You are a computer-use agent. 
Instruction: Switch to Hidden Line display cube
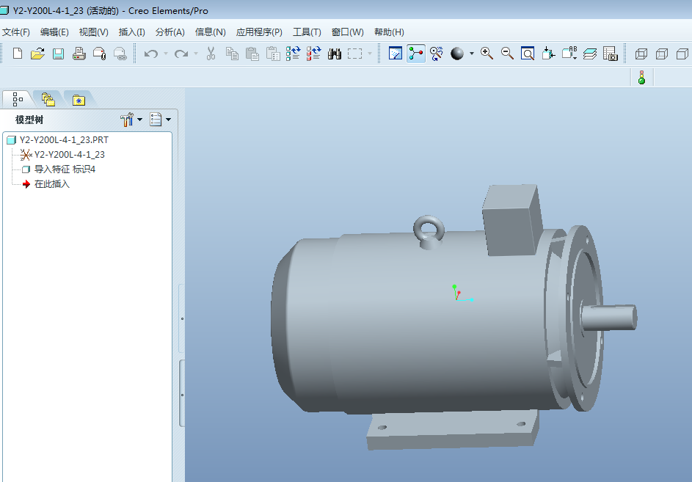pos(662,54)
